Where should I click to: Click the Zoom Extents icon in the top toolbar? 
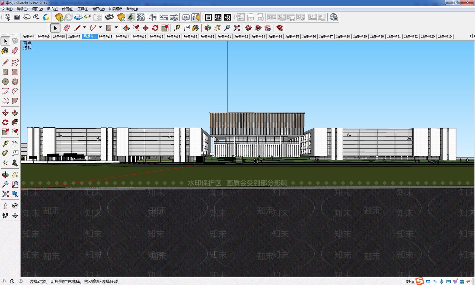pyautogui.click(x=237, y=28)
